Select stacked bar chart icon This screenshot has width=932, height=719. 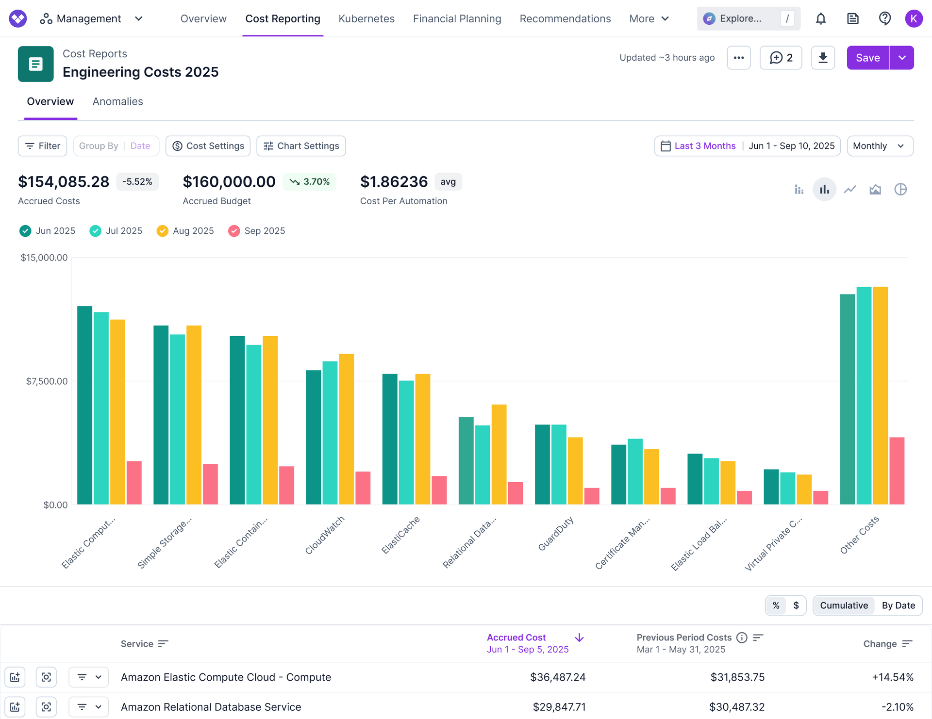click(799, 189)
